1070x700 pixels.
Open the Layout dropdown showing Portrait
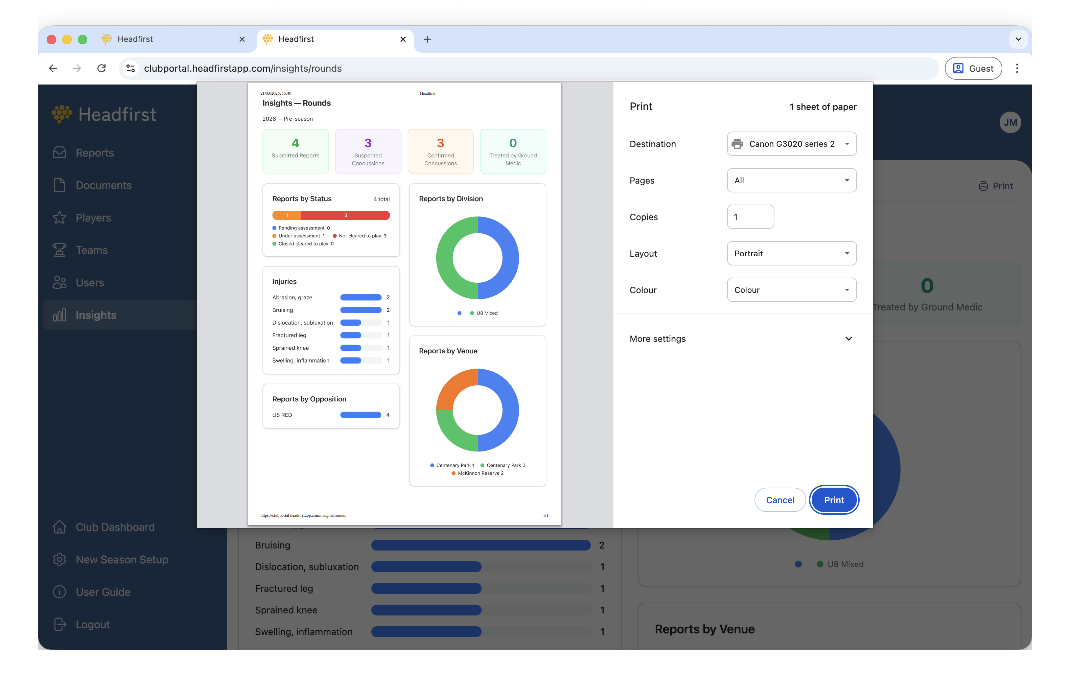click(x=791, y=254)
